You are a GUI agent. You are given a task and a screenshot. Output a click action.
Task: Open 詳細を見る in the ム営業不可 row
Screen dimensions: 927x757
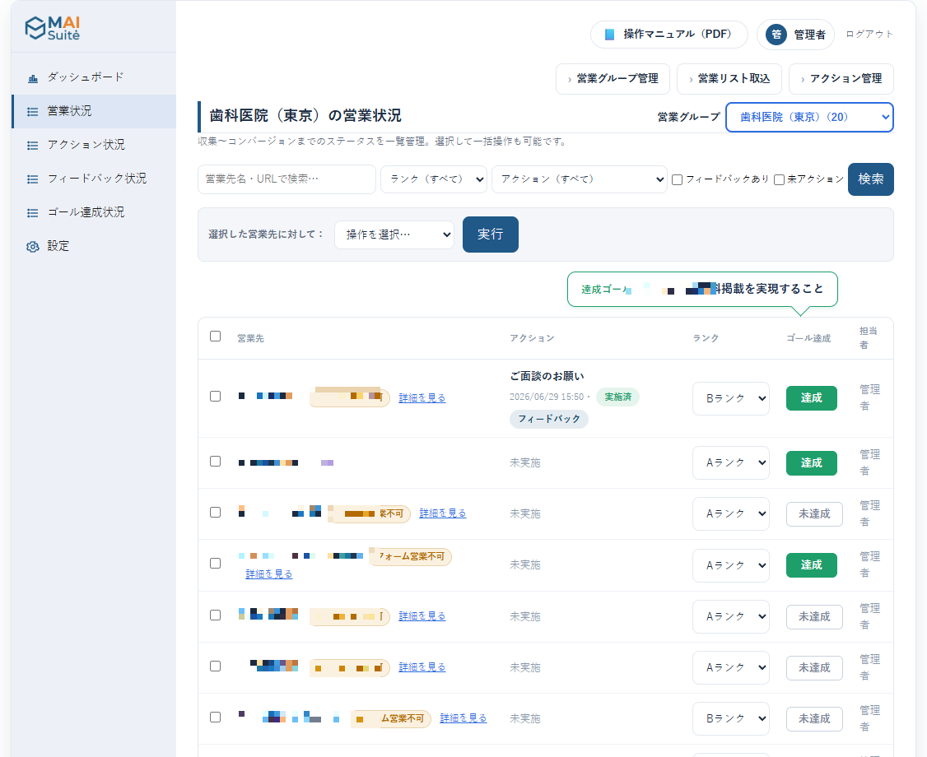click(x=463, y=718)
